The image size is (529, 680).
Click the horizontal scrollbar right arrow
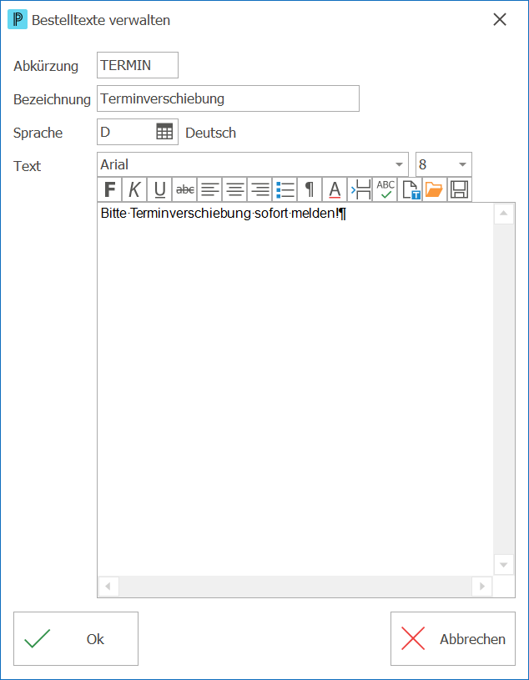click(x=481, y=587)
